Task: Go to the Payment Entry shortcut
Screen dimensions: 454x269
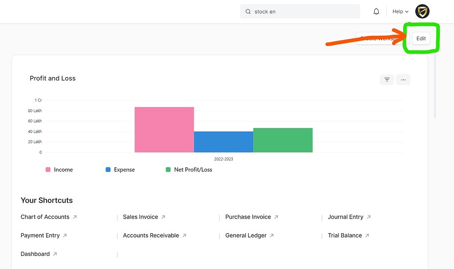Action: click(x=40, y=235)
